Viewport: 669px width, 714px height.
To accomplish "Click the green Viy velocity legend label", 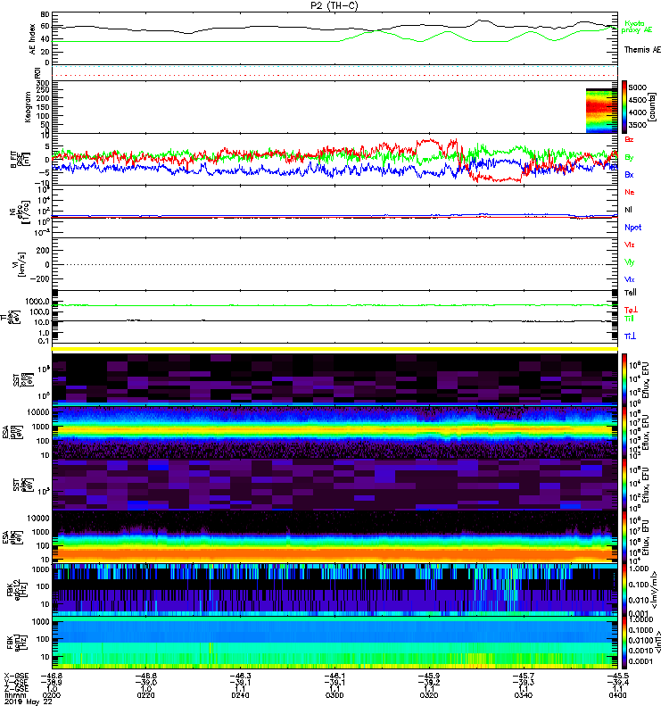I will (x=629, y=262).
